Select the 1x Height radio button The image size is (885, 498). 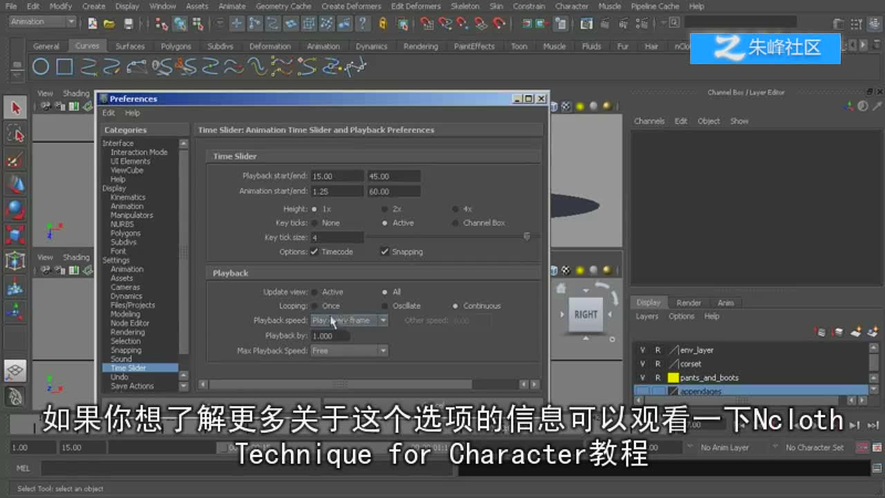(315, 209)
